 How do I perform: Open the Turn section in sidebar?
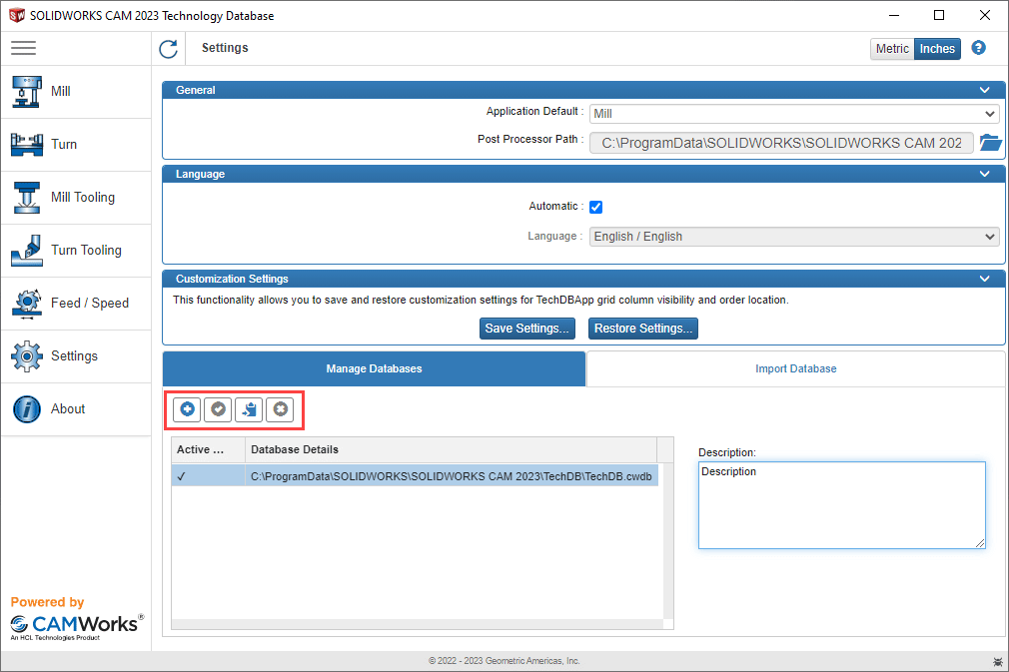[x=76, y=144]
